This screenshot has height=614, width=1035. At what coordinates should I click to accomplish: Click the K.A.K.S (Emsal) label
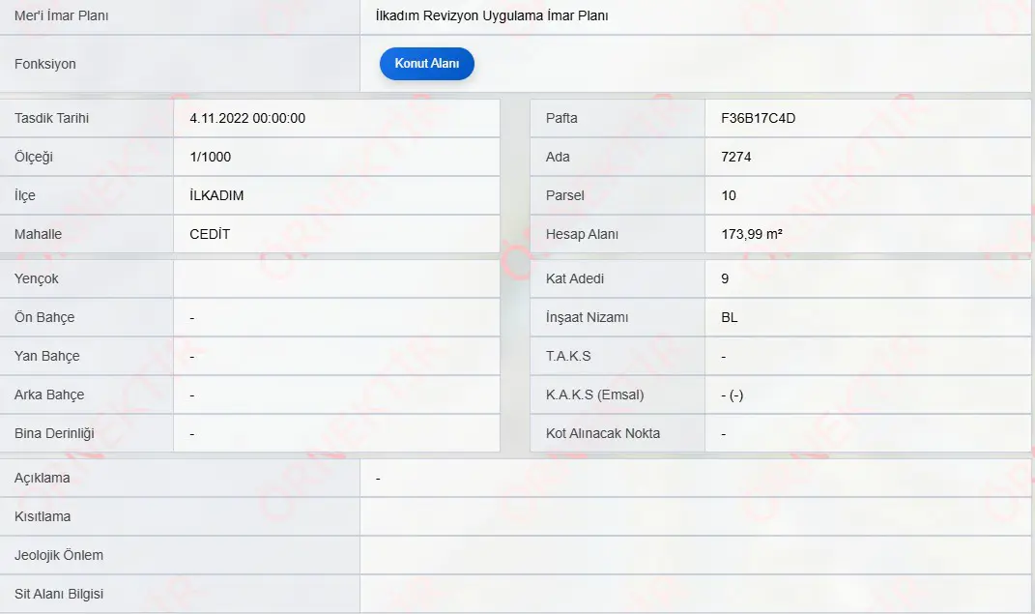594,395
